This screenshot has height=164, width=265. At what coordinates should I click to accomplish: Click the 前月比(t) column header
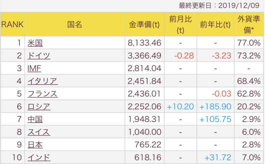(x=180, y=24)
